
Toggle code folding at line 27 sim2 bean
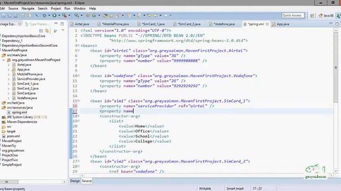[x=79, y=161]
